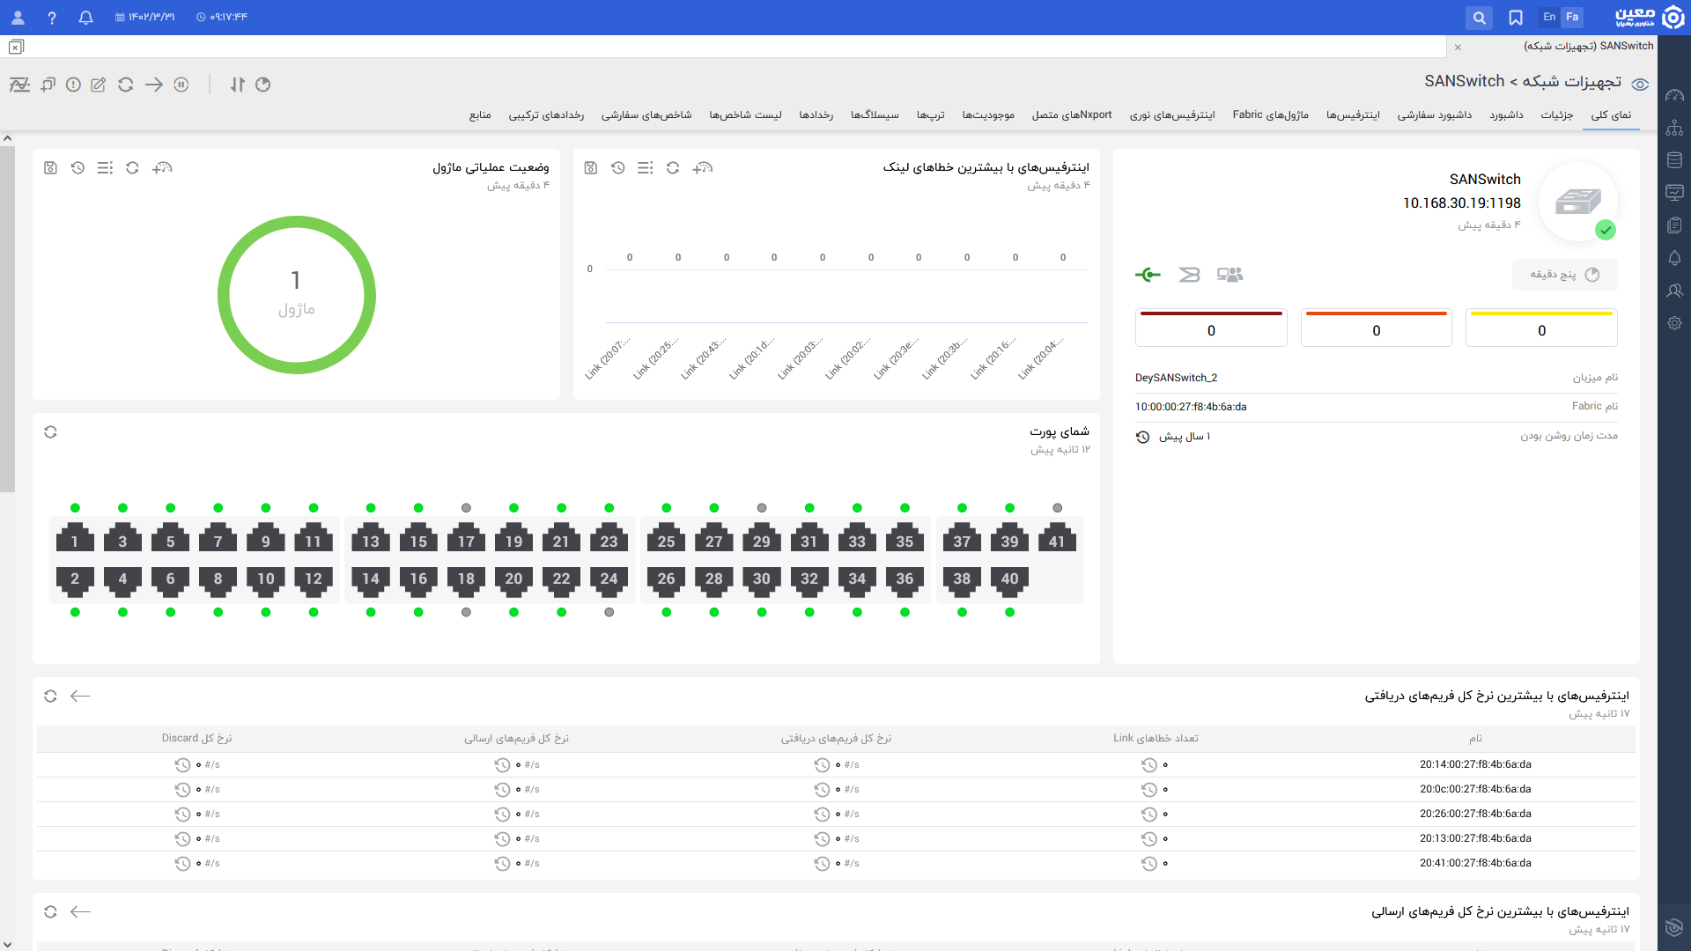
Task: Open the منابع tab
Action: 480,115
